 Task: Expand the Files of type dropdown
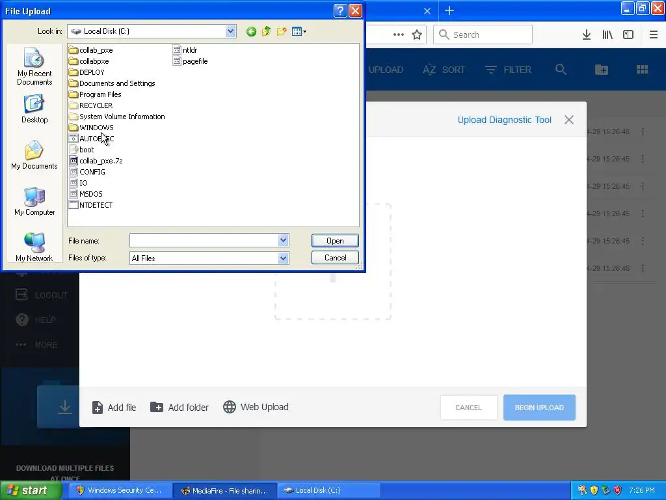[x=284, y=258]
